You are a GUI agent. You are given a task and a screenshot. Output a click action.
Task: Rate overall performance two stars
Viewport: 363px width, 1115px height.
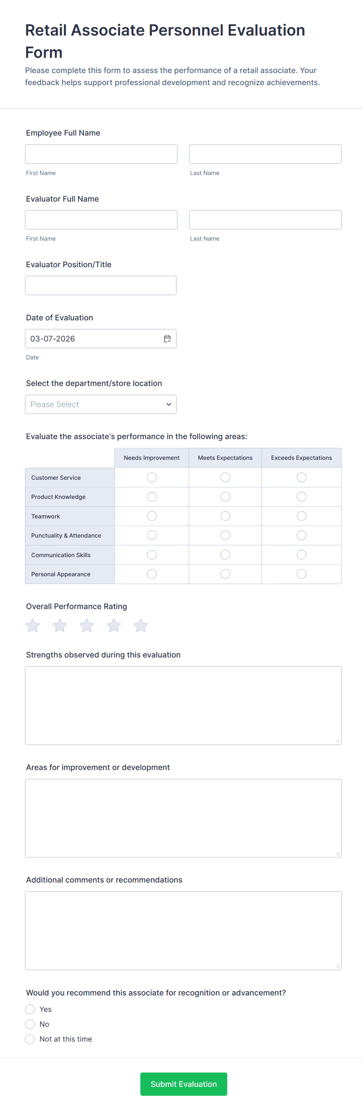(60, 625)
